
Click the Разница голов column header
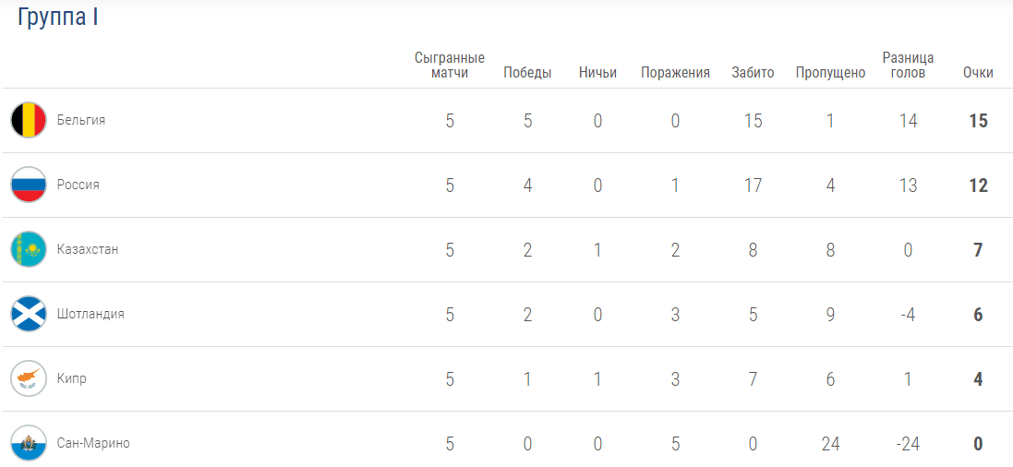click(908, 66)
